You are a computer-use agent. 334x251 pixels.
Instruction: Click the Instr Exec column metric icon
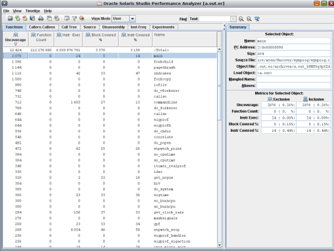(59, 35)
